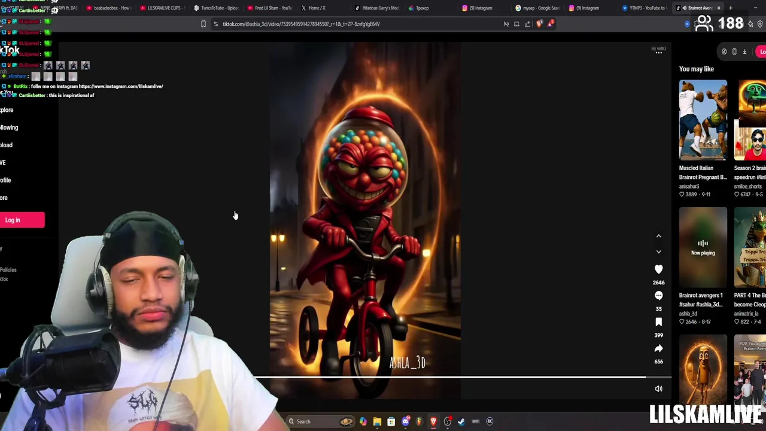This screenshot has height=431, width=766.
Task: Open Microsoft Store from the taskbar
Action: (391, 421)
